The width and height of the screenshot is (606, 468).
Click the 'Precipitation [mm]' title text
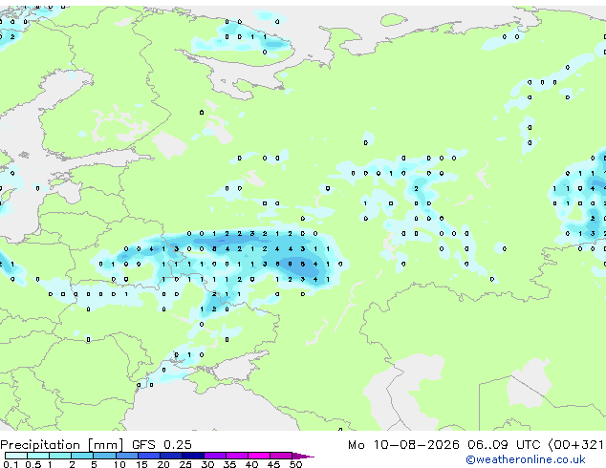coord(61,445)
